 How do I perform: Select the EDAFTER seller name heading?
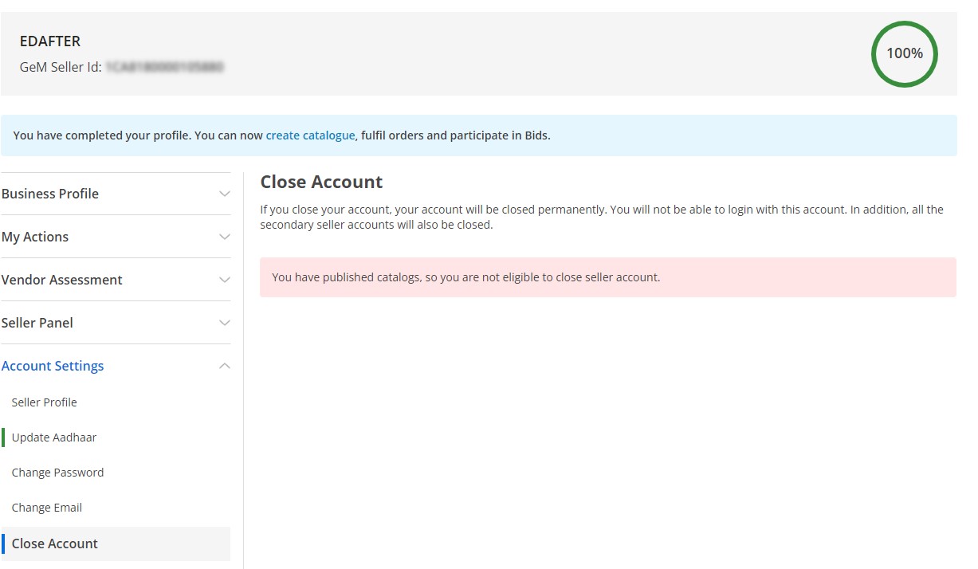tap(50, 41)
